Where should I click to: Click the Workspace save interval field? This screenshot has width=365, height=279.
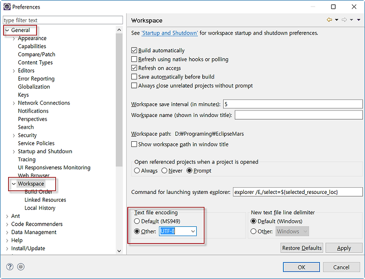coord(293,104)
